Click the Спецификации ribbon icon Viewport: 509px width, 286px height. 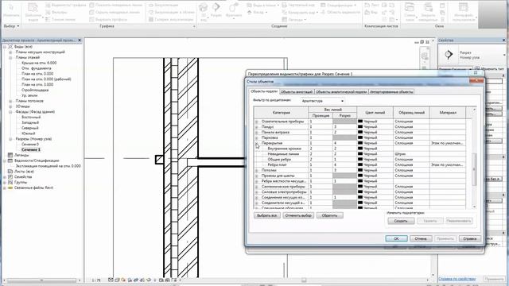[323, 6]
